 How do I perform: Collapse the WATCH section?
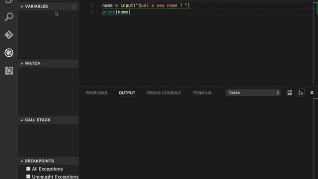[22, 63]
